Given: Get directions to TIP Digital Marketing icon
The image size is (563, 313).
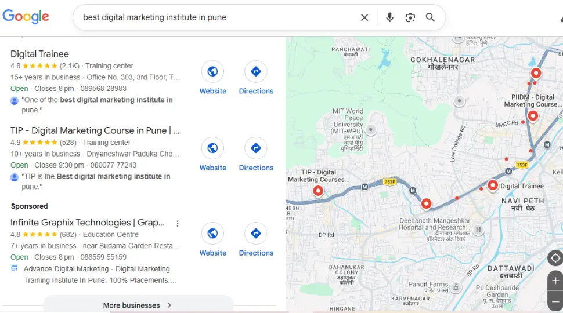Looking at the screenshot, I should (255, 148).
